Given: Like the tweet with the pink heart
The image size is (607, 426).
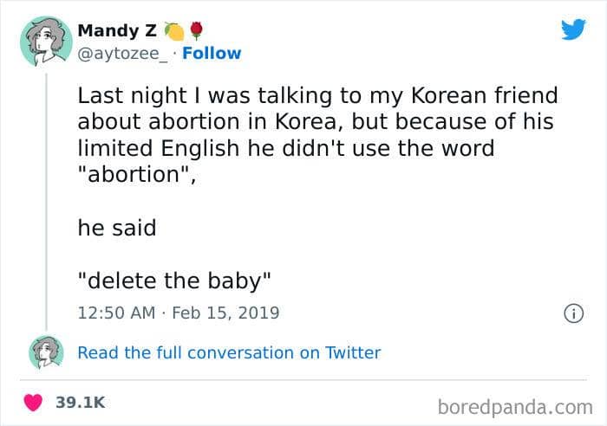Looking at the screenshot, I should (x=33, y=403).
